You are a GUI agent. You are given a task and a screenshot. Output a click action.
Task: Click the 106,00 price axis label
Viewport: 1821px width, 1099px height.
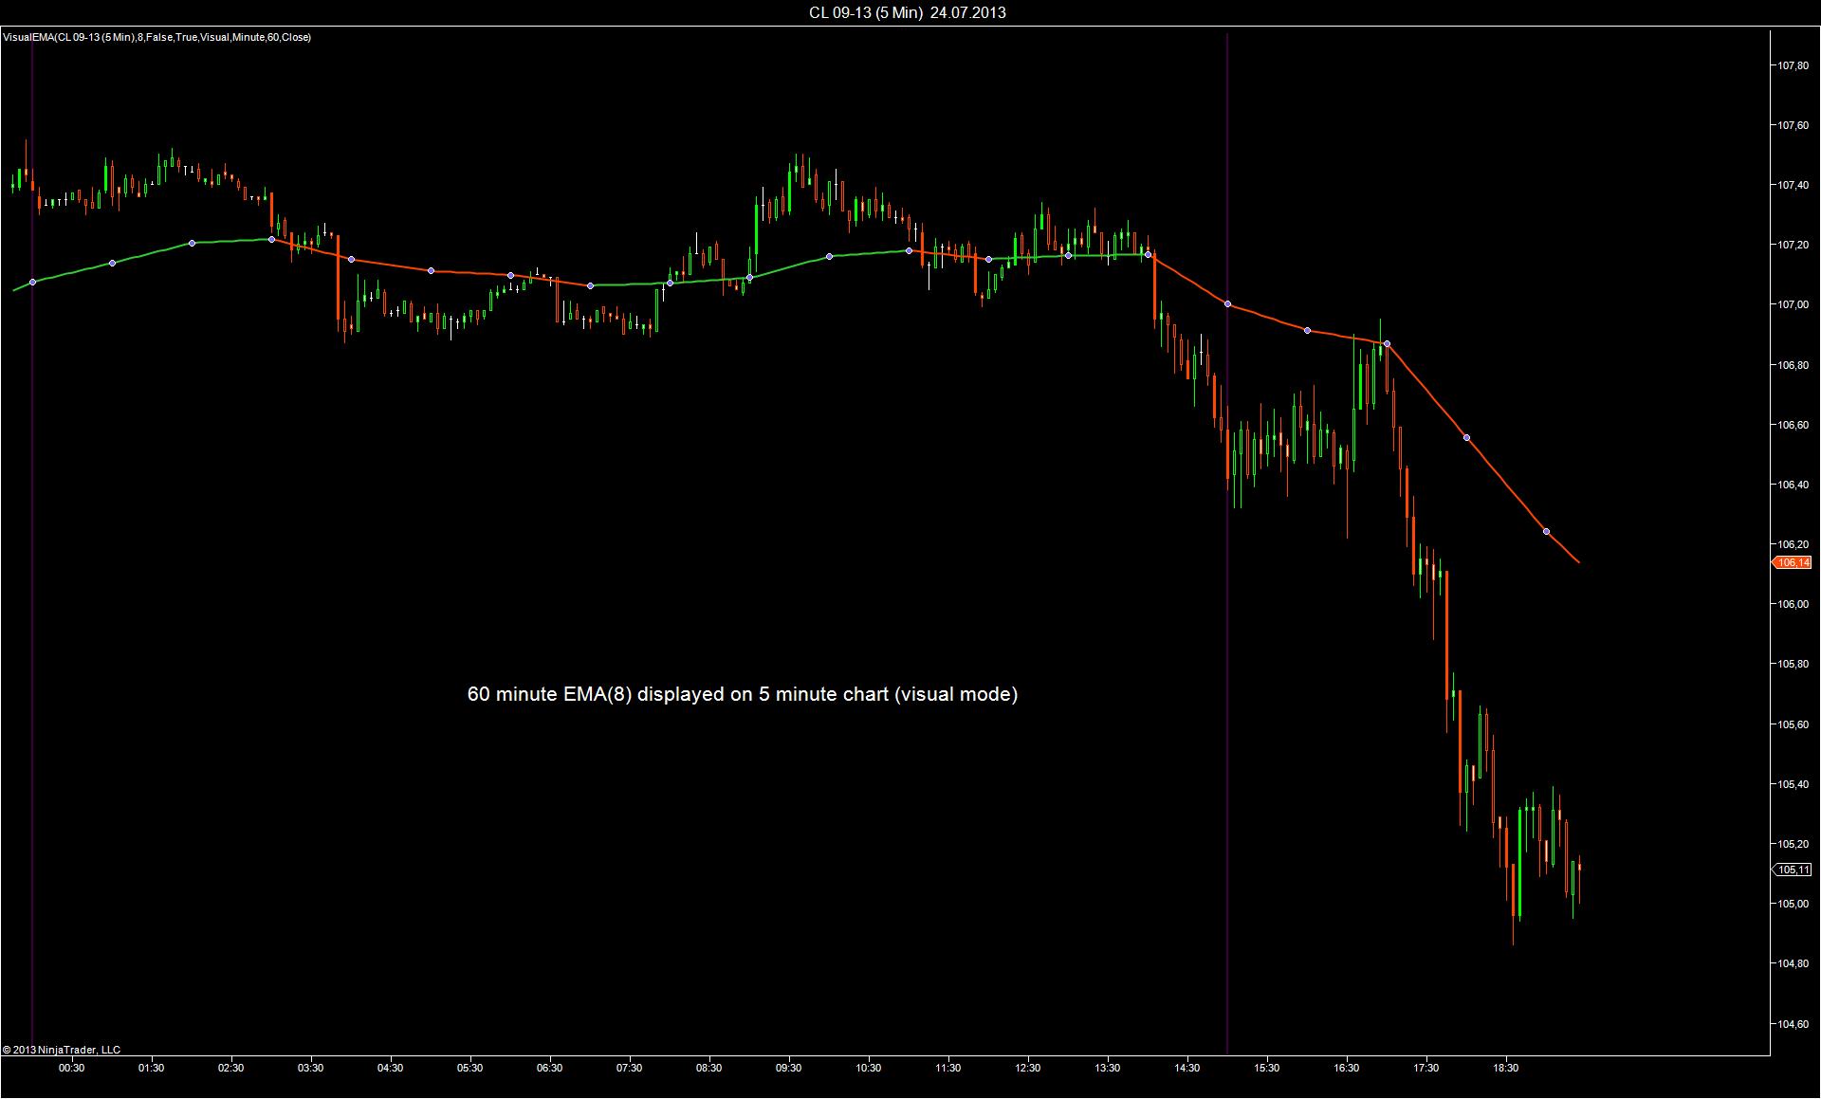1793,604
